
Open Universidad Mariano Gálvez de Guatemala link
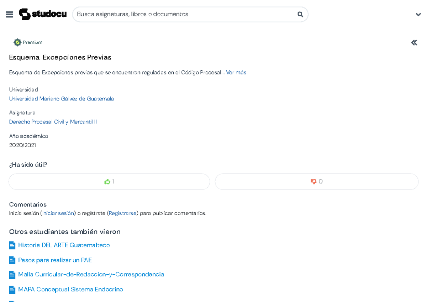click(x=62, y=99)
